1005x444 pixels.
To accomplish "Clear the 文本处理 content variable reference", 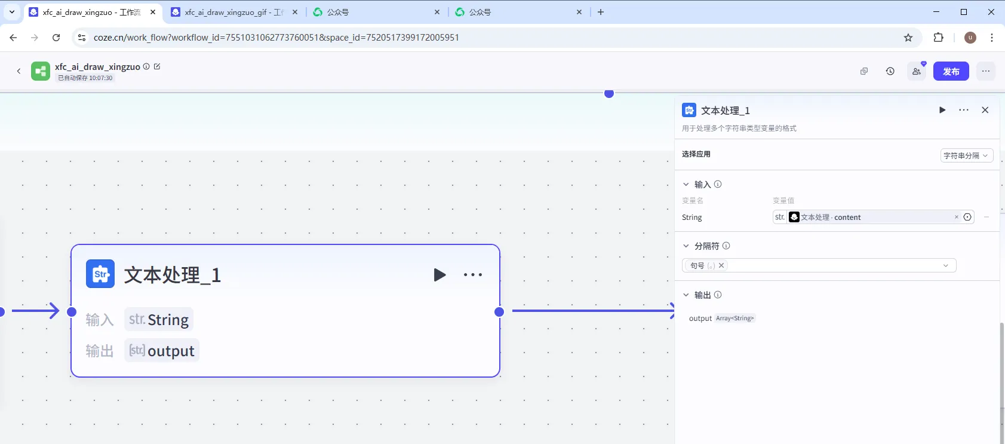I will pos(956,217).
